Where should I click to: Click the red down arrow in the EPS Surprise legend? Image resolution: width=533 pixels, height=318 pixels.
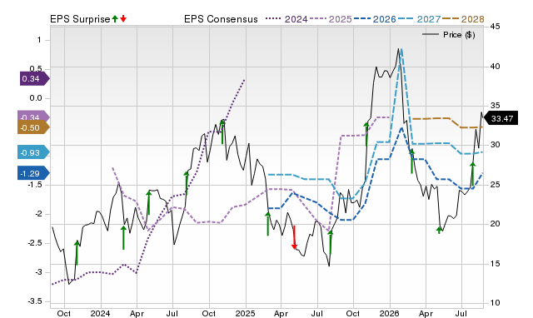coord(123,18)
